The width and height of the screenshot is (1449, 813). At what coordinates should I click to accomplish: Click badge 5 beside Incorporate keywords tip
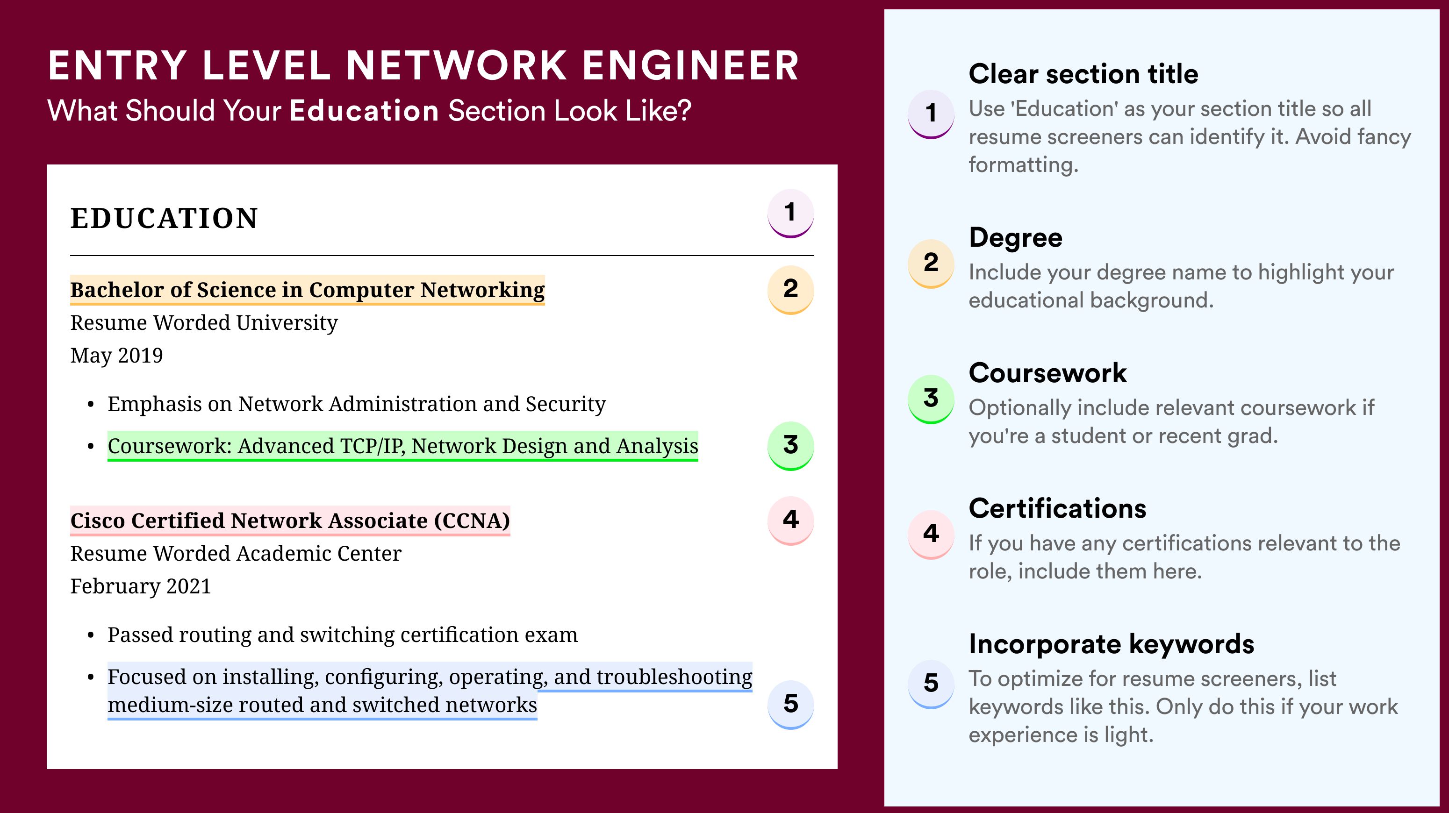tap(931, 684)
